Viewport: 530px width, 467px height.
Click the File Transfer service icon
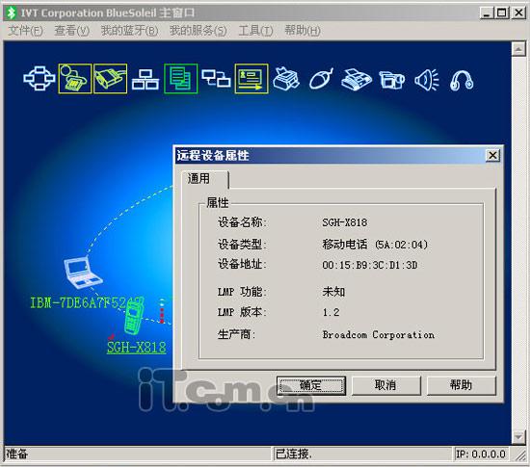click(181, 79)
